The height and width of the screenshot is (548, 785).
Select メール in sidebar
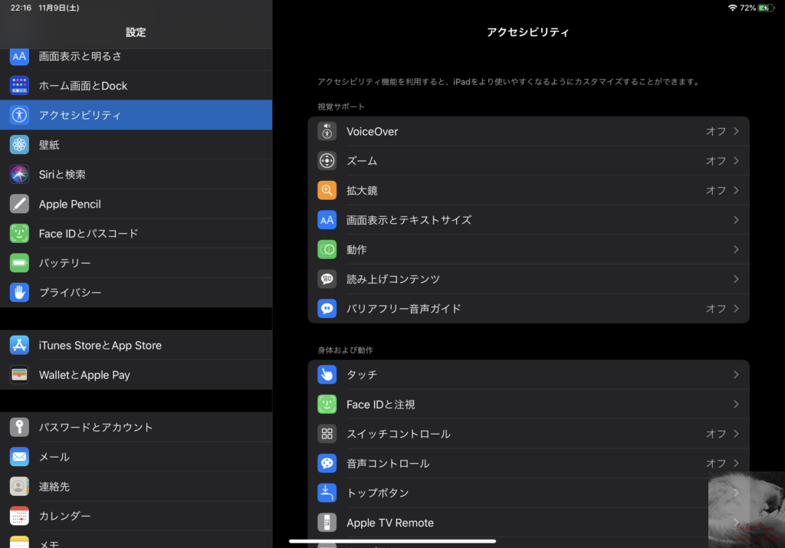(x=136, y=457)
